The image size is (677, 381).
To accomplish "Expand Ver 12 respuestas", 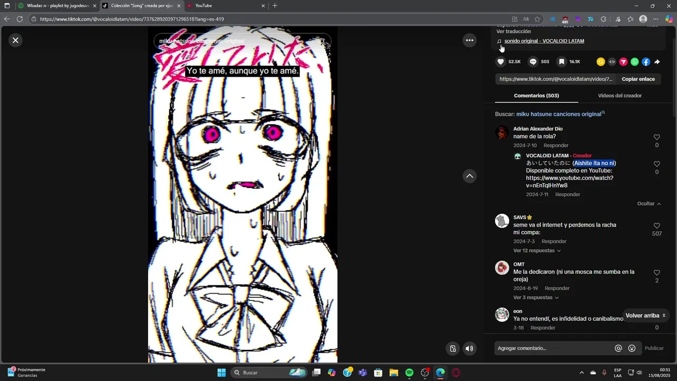I will 537,251.
